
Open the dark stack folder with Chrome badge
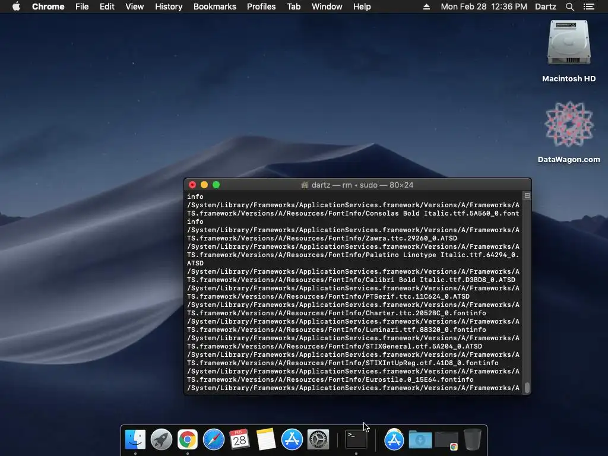coord(446,440)
